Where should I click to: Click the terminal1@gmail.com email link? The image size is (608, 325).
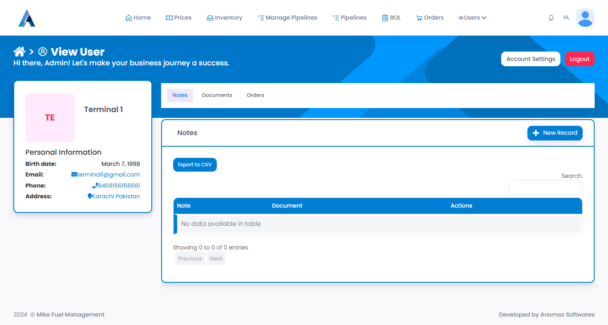[108, 175]
